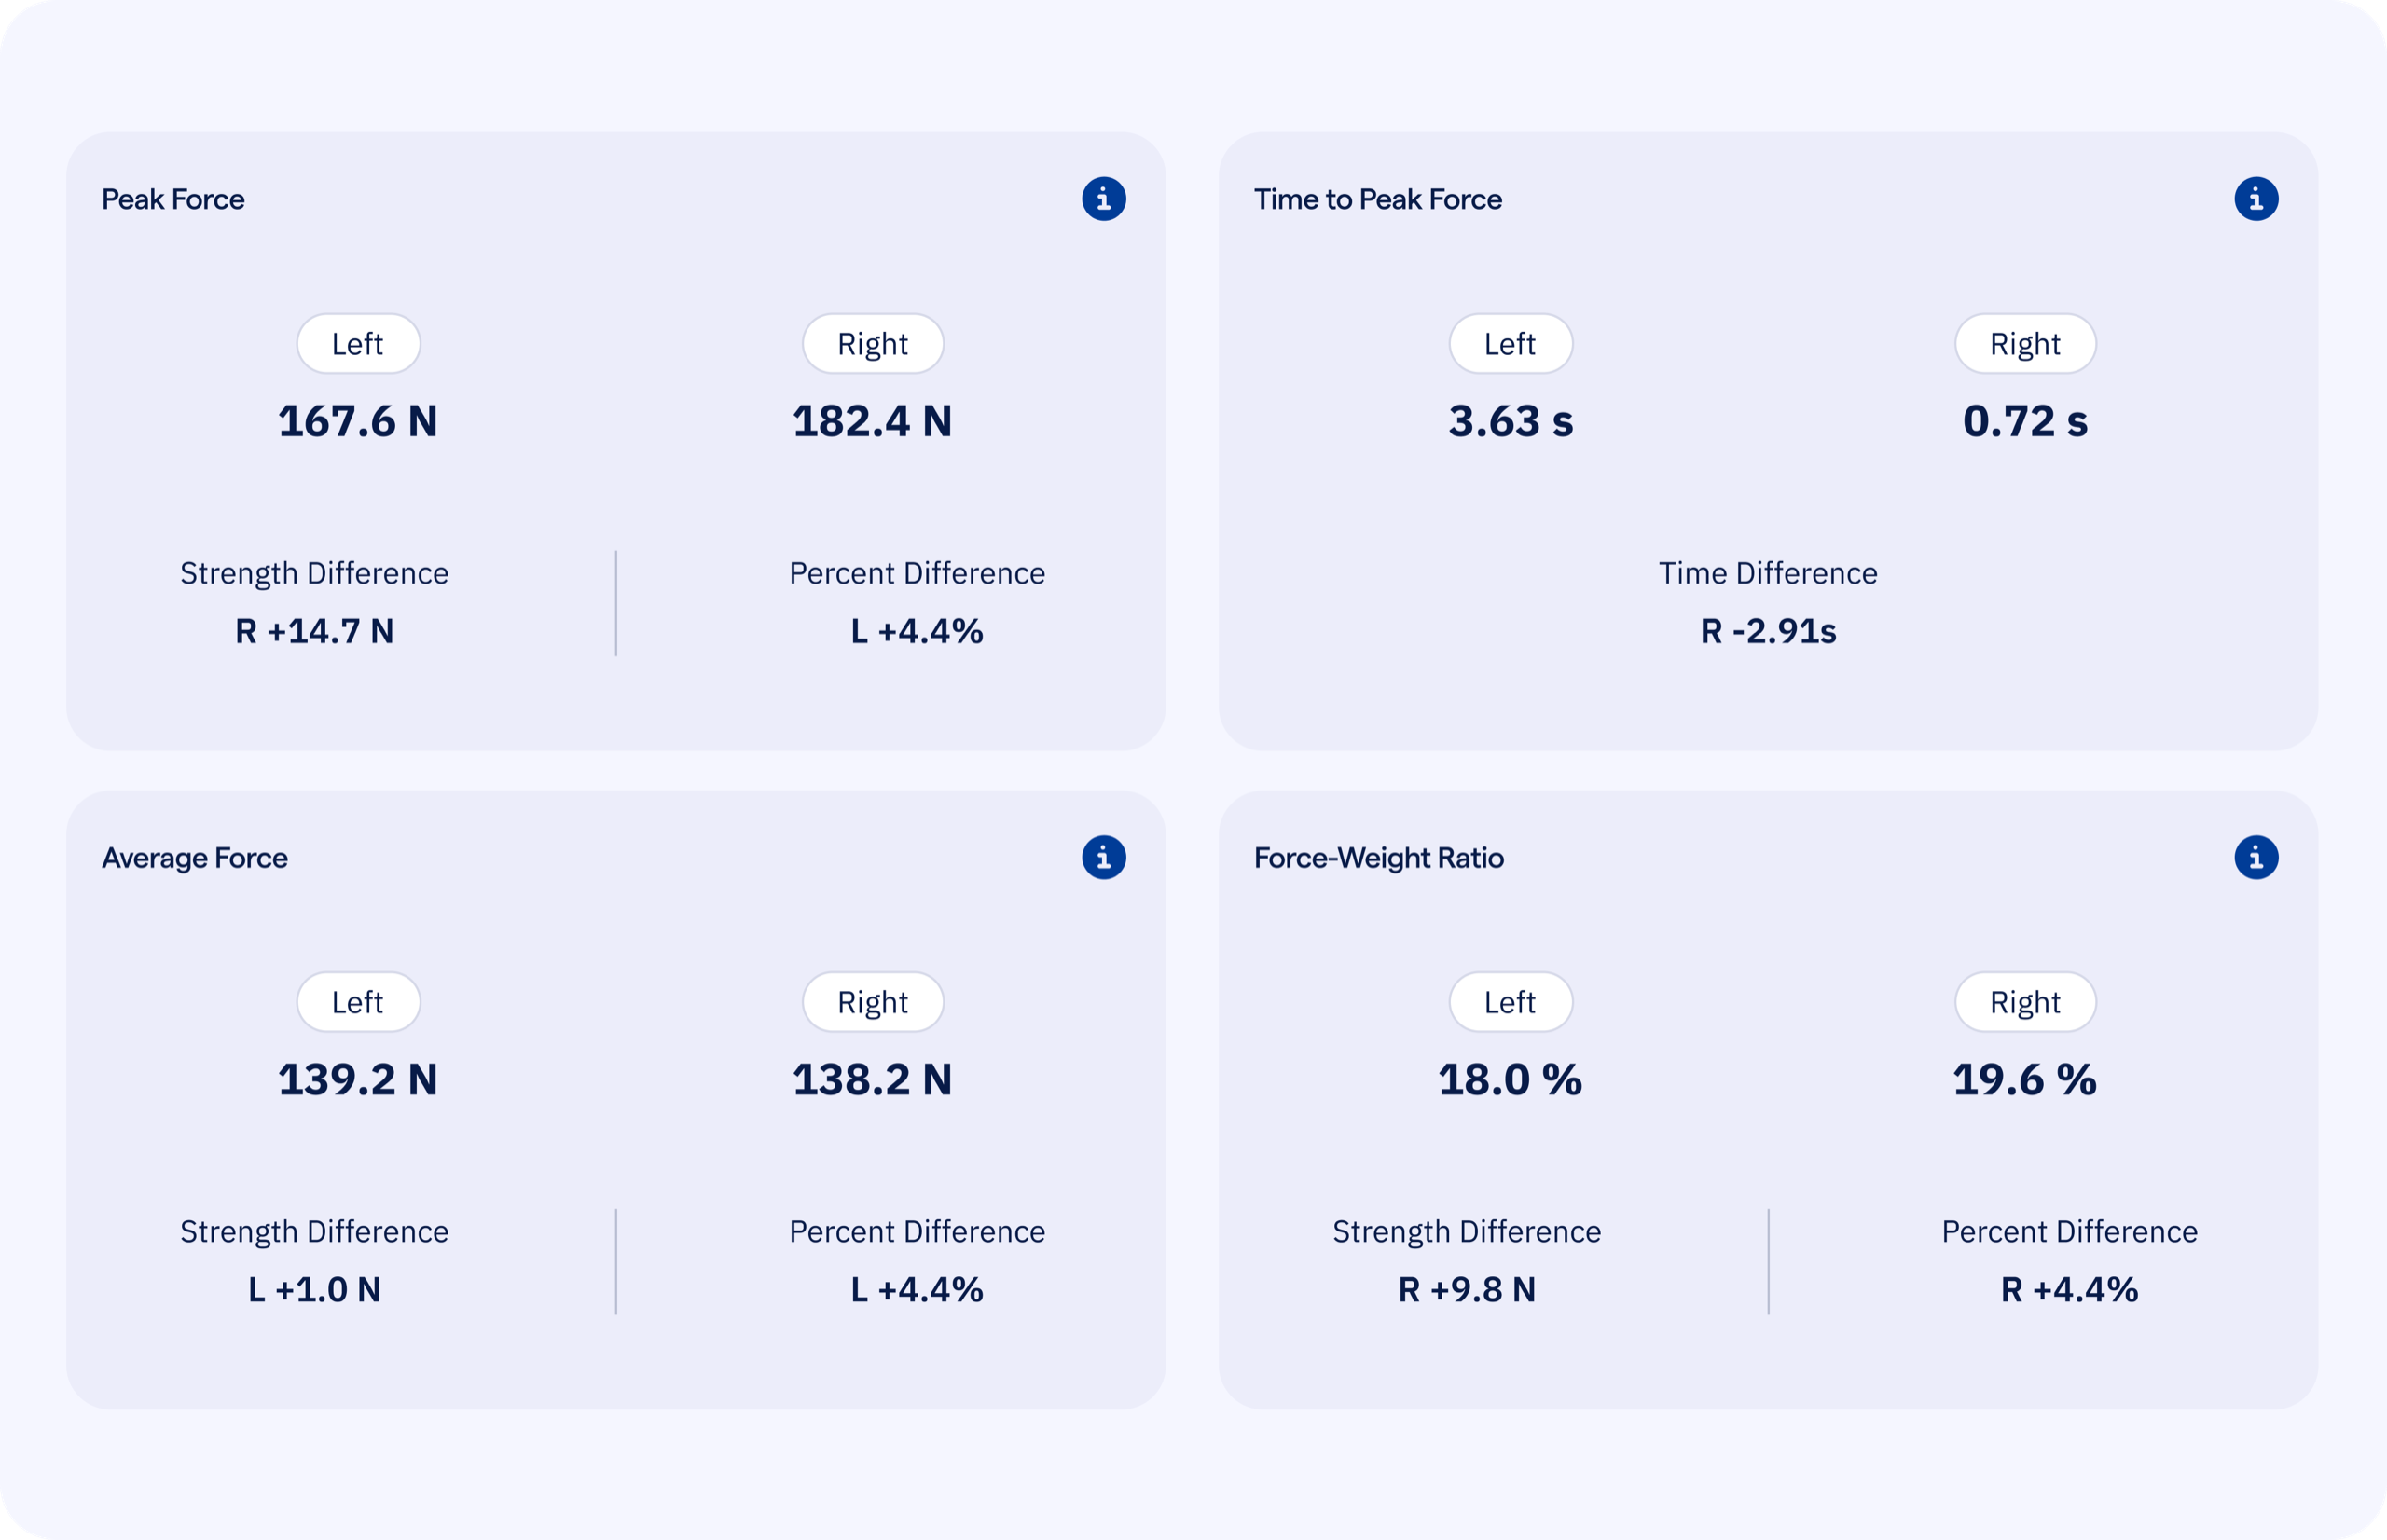Image resolution: width=2387 pixels, height=1540 pixels.
Task: Open the Average Force info icon
Action: point(1104,856)
